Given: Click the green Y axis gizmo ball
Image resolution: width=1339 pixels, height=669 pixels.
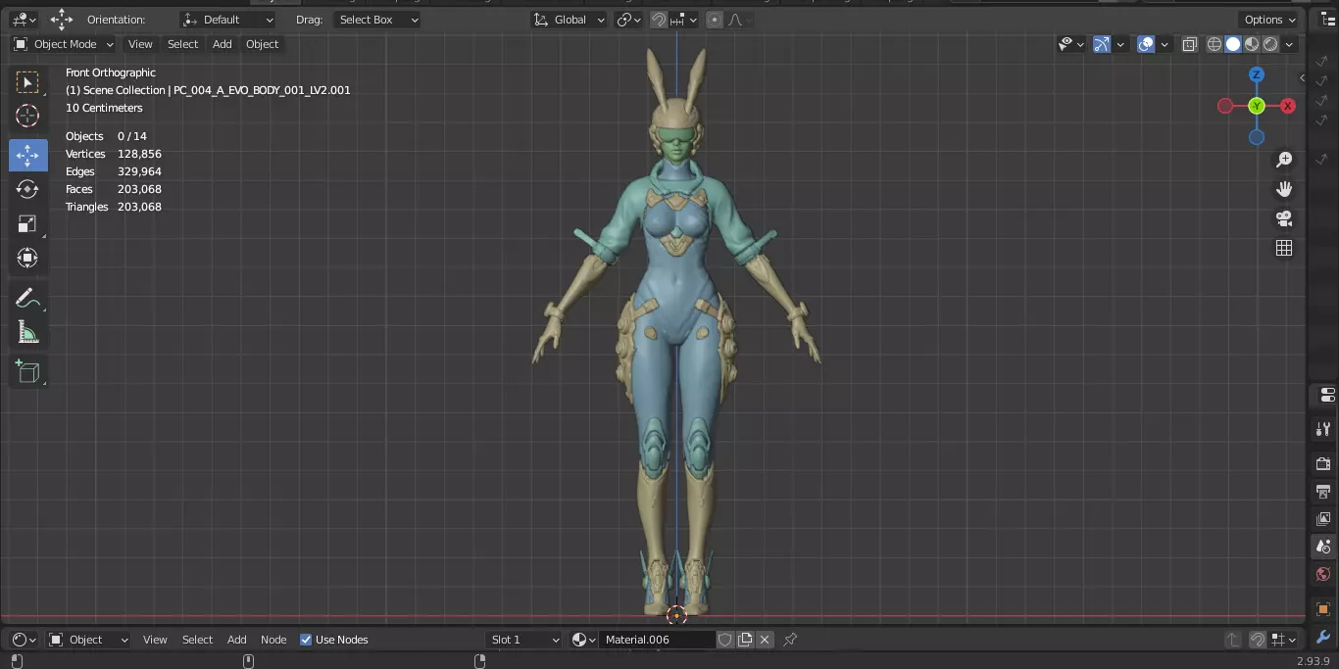Looking at the screenshot, I should pos(1257,106).
